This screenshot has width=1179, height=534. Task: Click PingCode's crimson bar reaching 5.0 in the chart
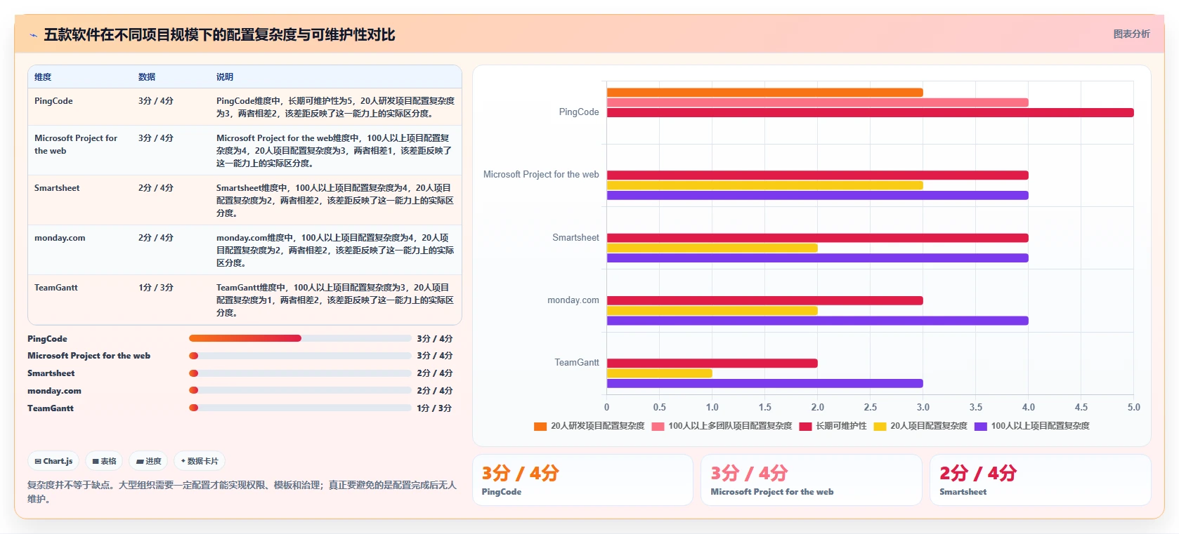pos(871,113)
